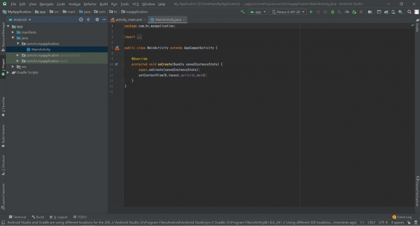Click the locate target icon in Project panel
The width and height of the screenshot is (420, 226).
[x=81, y=19]
